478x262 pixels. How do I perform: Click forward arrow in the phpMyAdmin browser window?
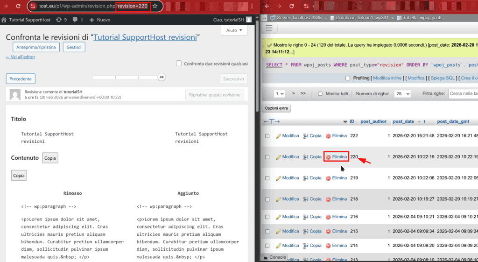coord(279,6)
